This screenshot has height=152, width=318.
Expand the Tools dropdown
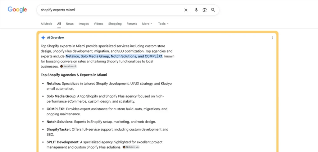[163, 24]
